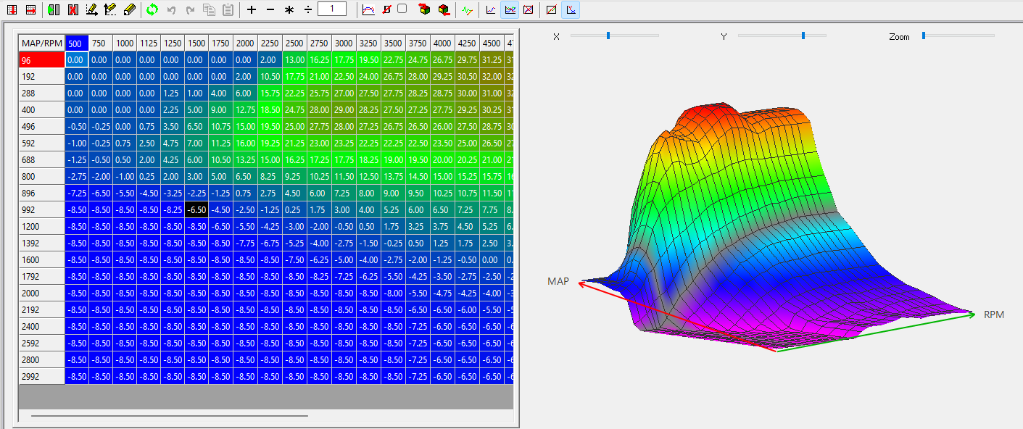Adjust the X rotation slider
The width and height of the screenshot is (1023, 429).
615,35
